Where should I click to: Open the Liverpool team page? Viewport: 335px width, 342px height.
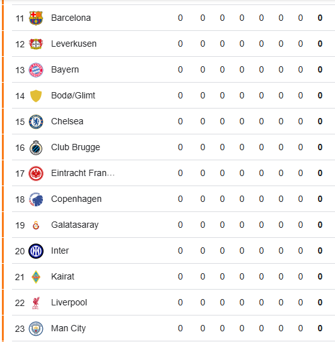(69, 302)
